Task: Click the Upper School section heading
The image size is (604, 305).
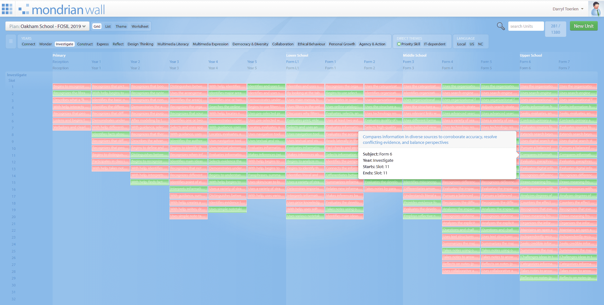Action: [x=531, y=55]
